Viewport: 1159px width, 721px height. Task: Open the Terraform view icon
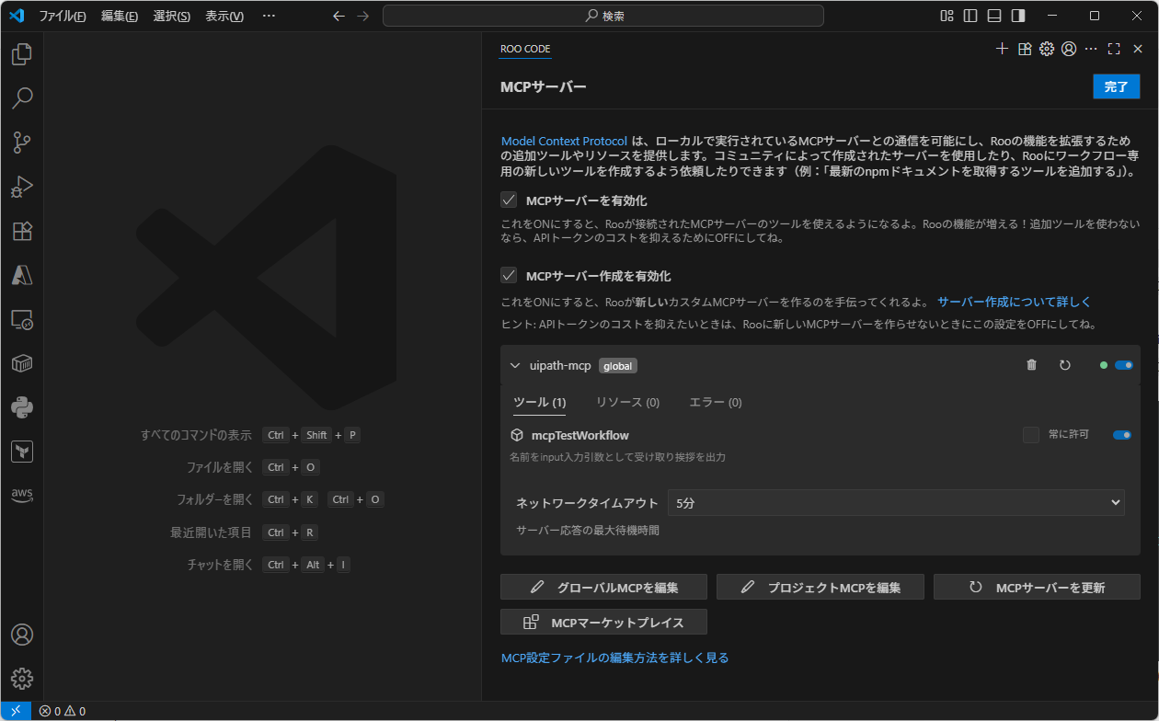22,452
